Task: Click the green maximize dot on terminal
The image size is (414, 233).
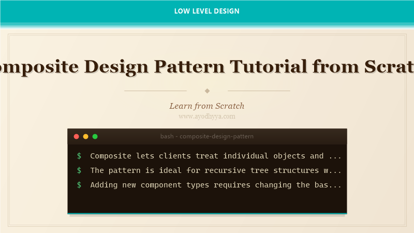Action: pos(95,137)
